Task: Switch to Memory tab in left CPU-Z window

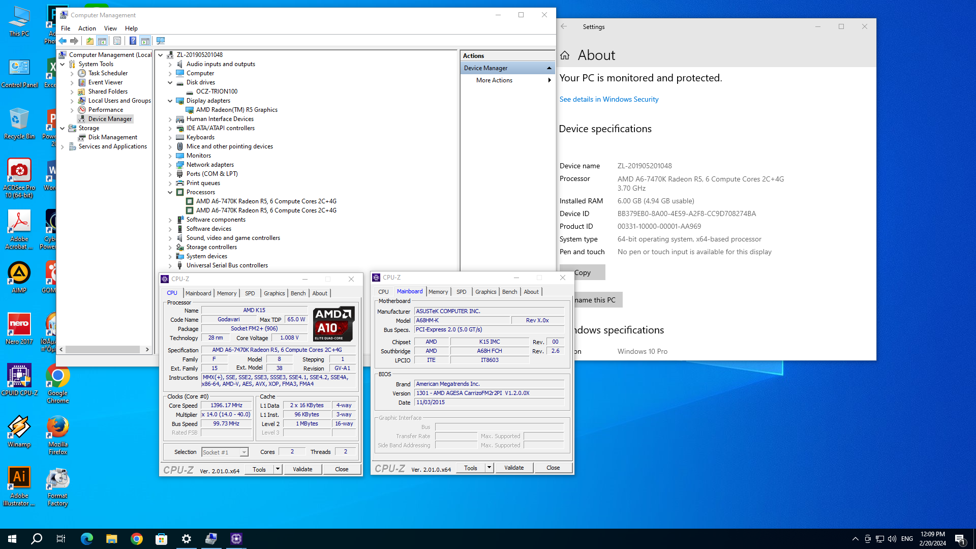Action: 227,293
